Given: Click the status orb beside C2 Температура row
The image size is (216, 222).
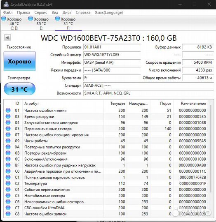Looking at the screenshot, I should point(8,183).
